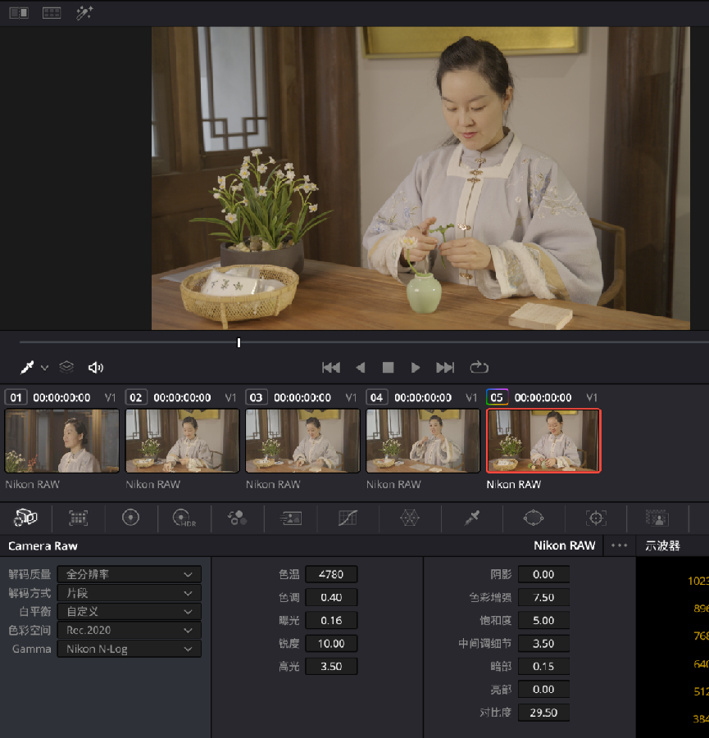Select the Qualifier eyedropper palette
This screenshot has width=709, height=738.
click(471, 518)
